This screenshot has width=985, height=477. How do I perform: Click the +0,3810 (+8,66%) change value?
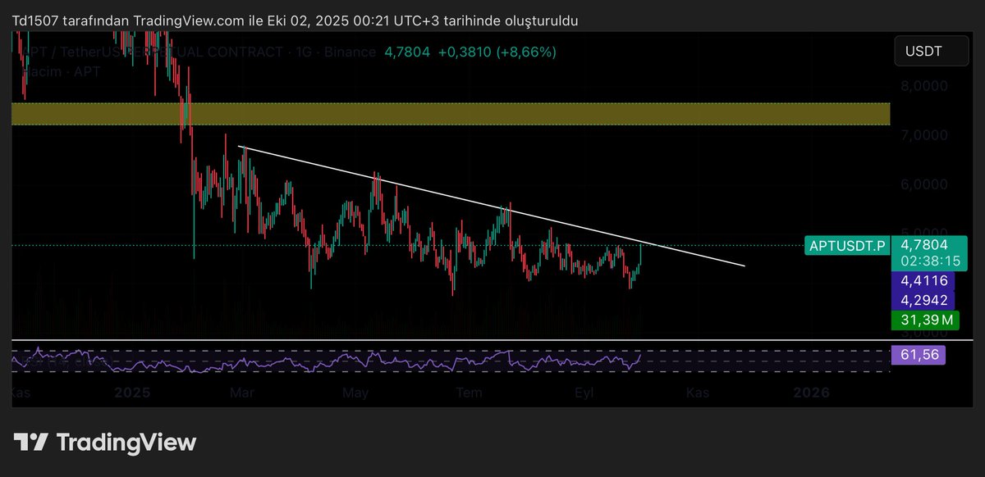tap(497, 52)
